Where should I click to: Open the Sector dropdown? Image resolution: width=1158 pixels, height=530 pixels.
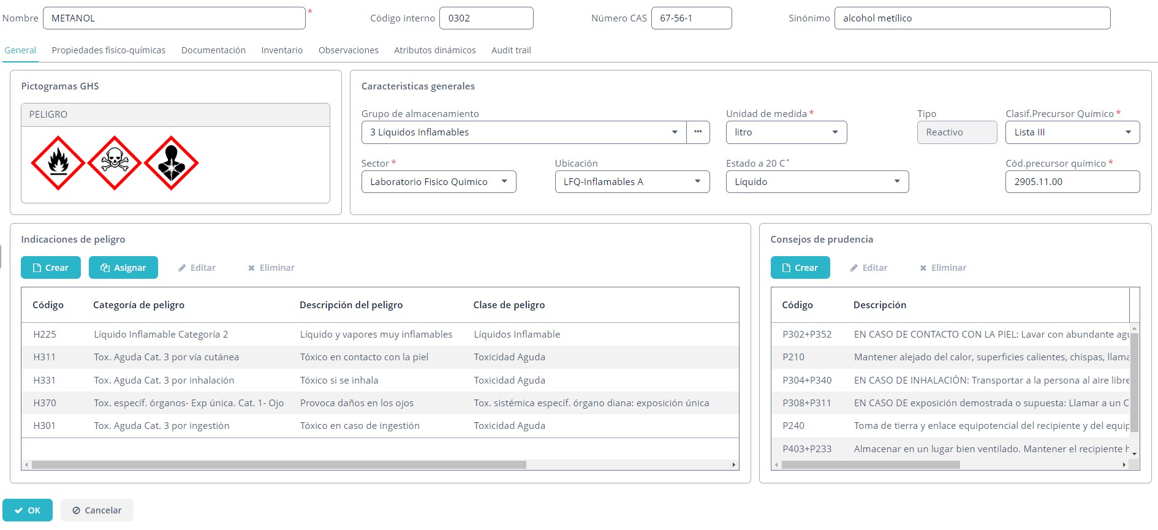click(x=439, y=182)
